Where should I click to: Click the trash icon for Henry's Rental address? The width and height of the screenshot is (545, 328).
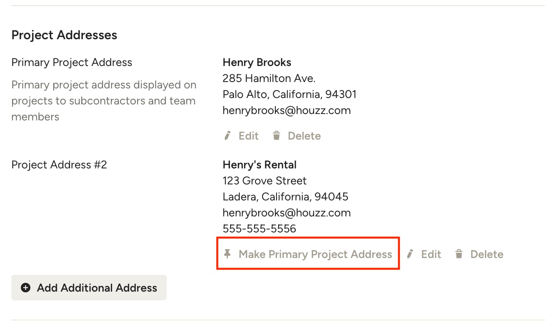[x=459, y=254]
